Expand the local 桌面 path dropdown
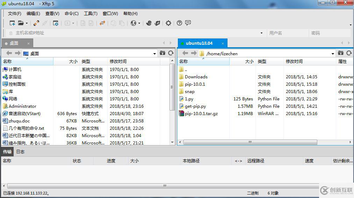Image resolution: width=354 pixels, height=198 pixels. tap(155, 54)
